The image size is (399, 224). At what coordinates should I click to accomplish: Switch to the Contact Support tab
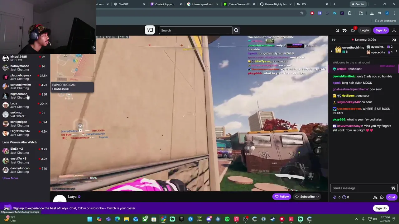pos(166,4)
